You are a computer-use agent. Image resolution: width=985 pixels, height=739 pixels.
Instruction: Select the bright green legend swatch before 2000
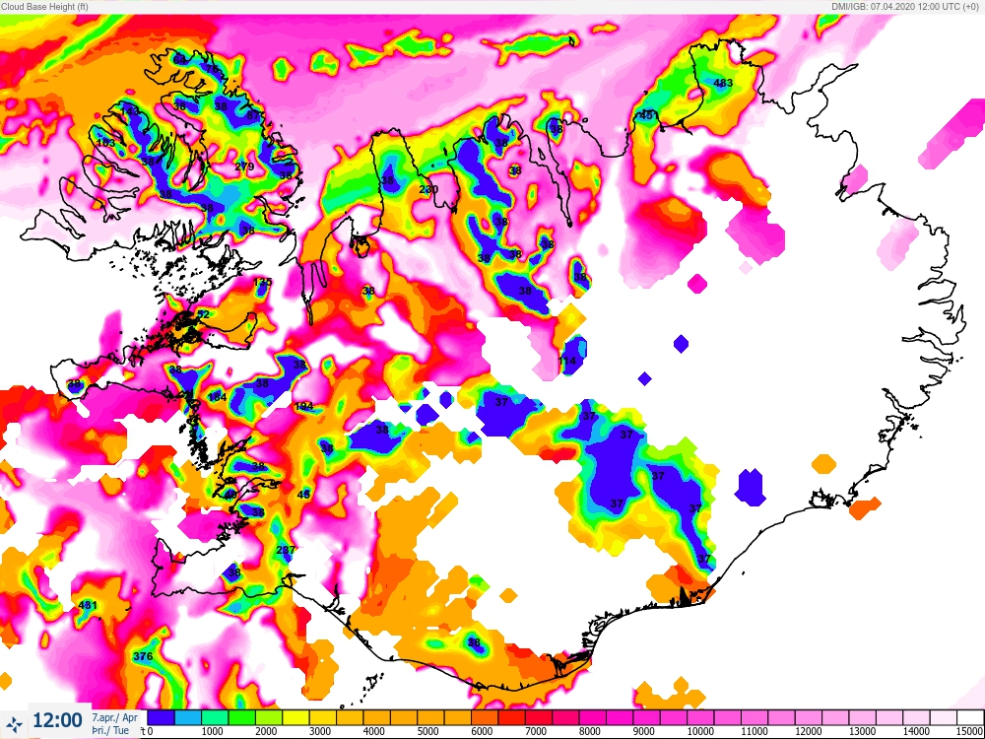(242, 717)
